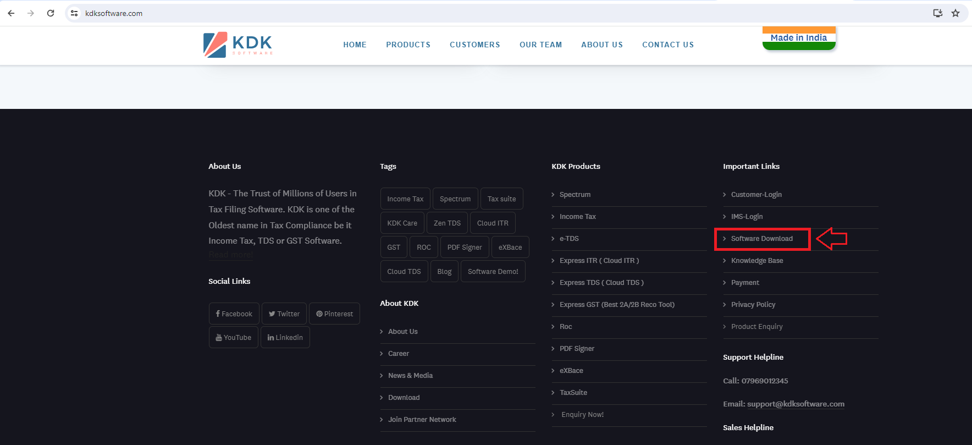Select the eXBace tag
The width and height of the screenshot is (972, 445).
(510, 247)
